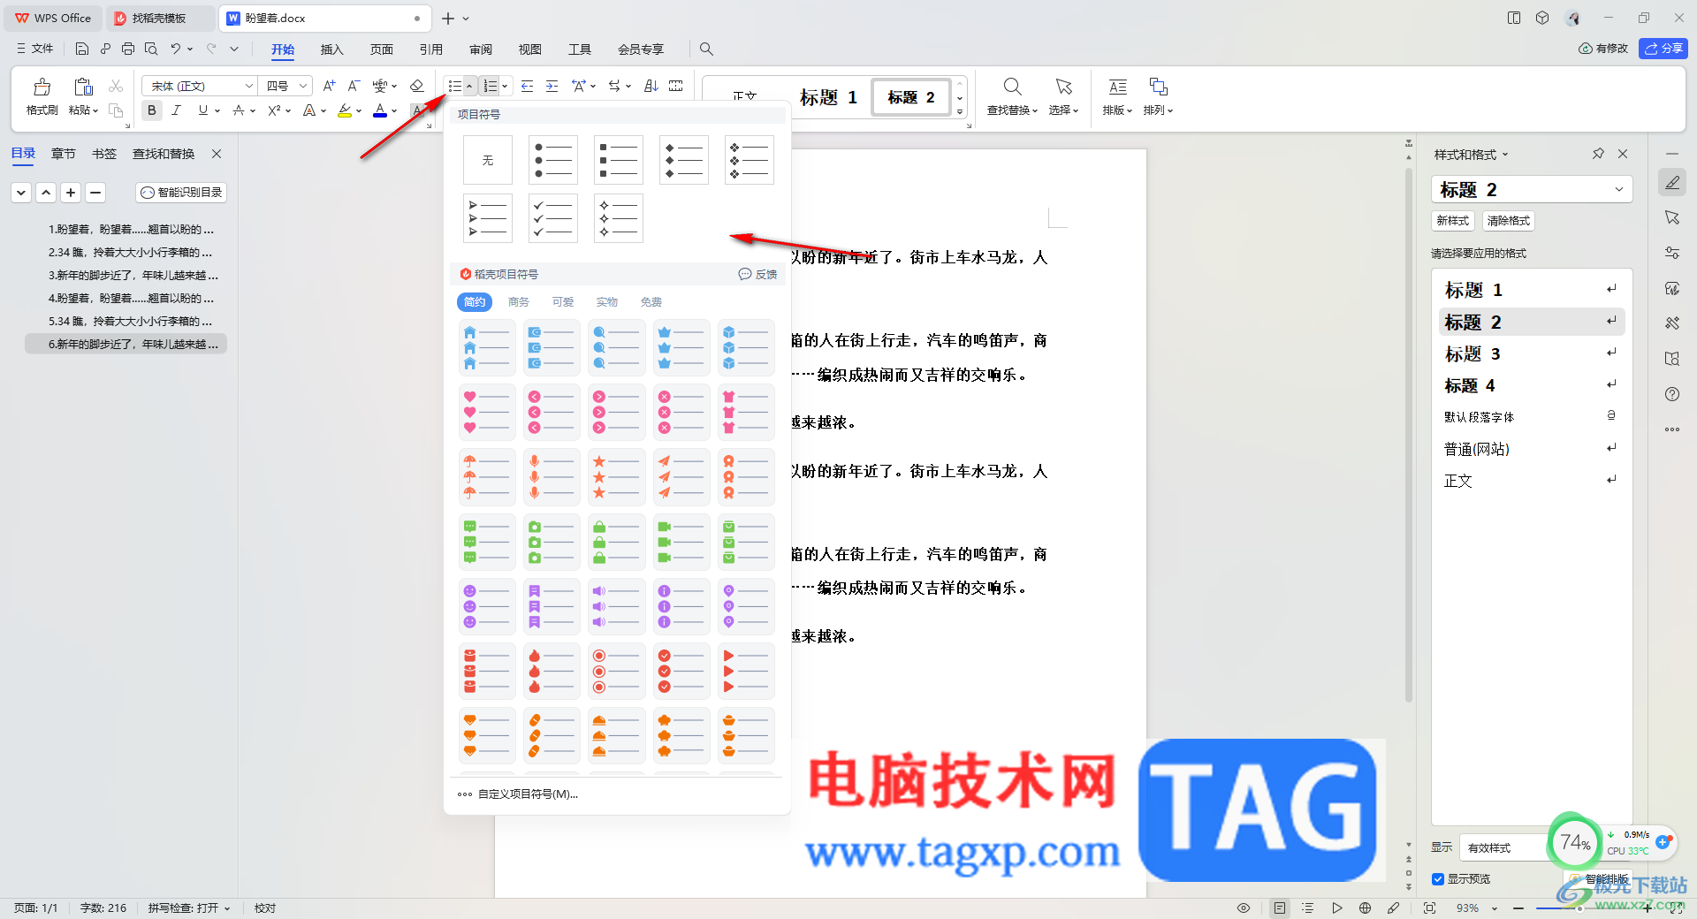Toggle italic formatting button

[x=177, y=110]
